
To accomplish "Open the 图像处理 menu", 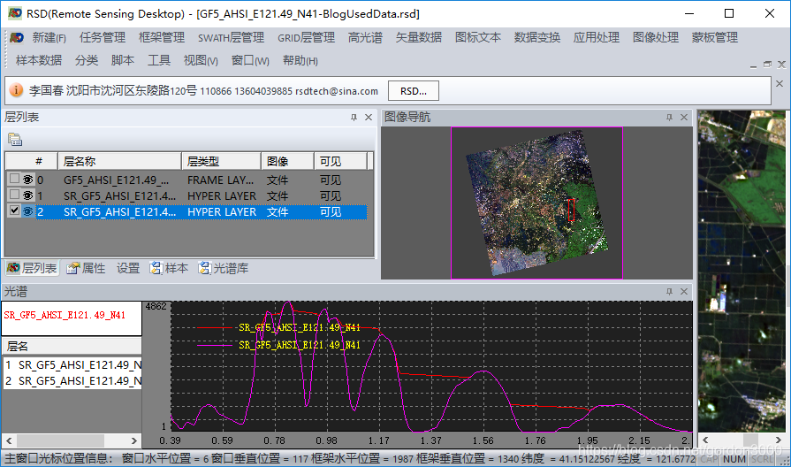I will (656, 37).
